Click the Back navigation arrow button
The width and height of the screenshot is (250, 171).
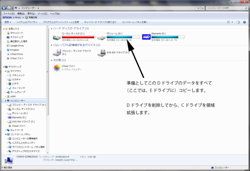coord(4,8)
